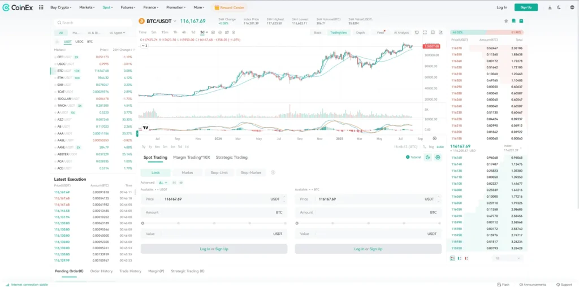Select the Limit order type
The height and width of the screenshot is (287, 579).
pos(155,172)
